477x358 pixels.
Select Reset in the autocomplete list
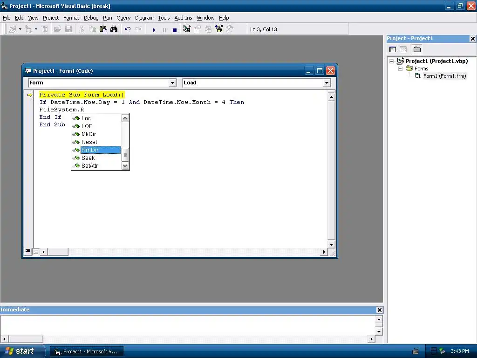89,142
